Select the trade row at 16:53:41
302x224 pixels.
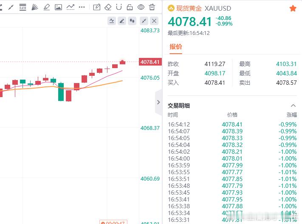pos(232,199)
